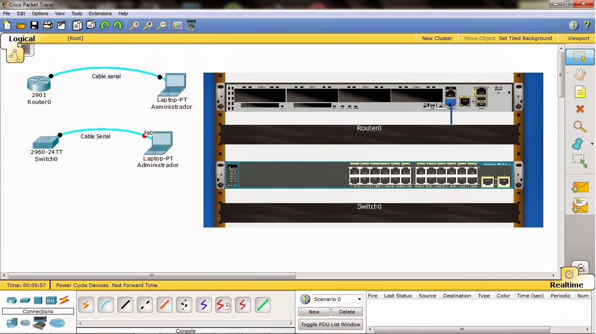Viewport: 596px width, 334px height.
Task: Select the Automatic connection type (lightning bolt)
Action: pos(86,305)
